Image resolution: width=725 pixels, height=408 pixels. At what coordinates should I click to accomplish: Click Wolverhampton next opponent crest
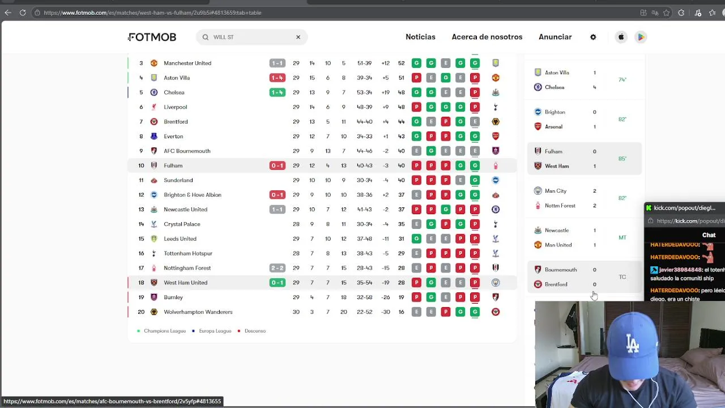(496, 312)
